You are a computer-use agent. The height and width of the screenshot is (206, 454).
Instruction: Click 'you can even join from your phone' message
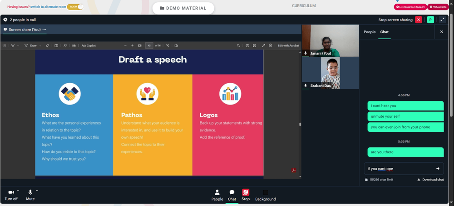(405, 127)
